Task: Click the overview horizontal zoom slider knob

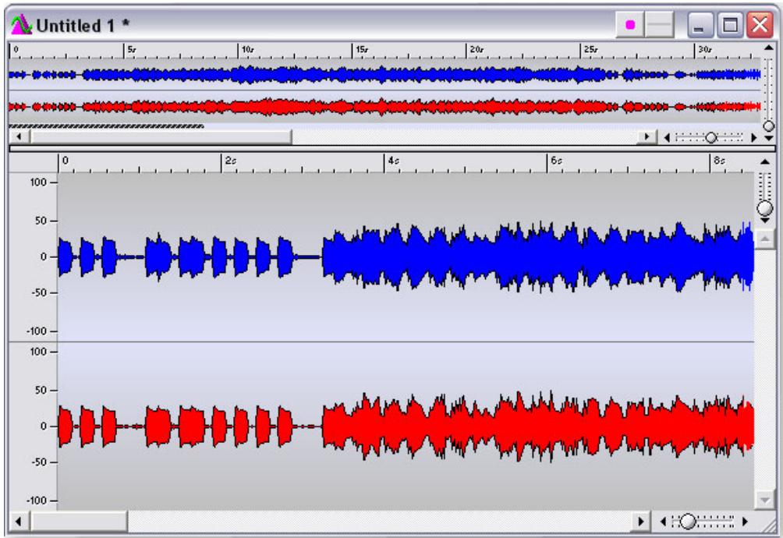Action: click(710, 137)
